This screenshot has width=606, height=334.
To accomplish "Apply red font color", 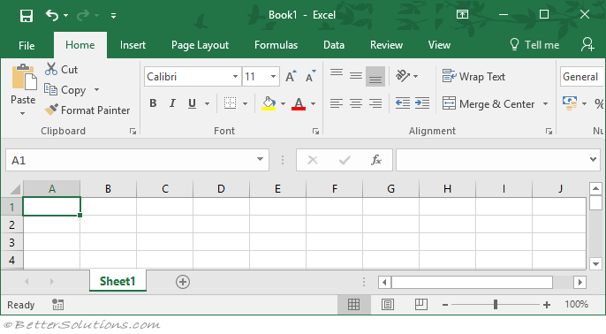I will (299, 103).
